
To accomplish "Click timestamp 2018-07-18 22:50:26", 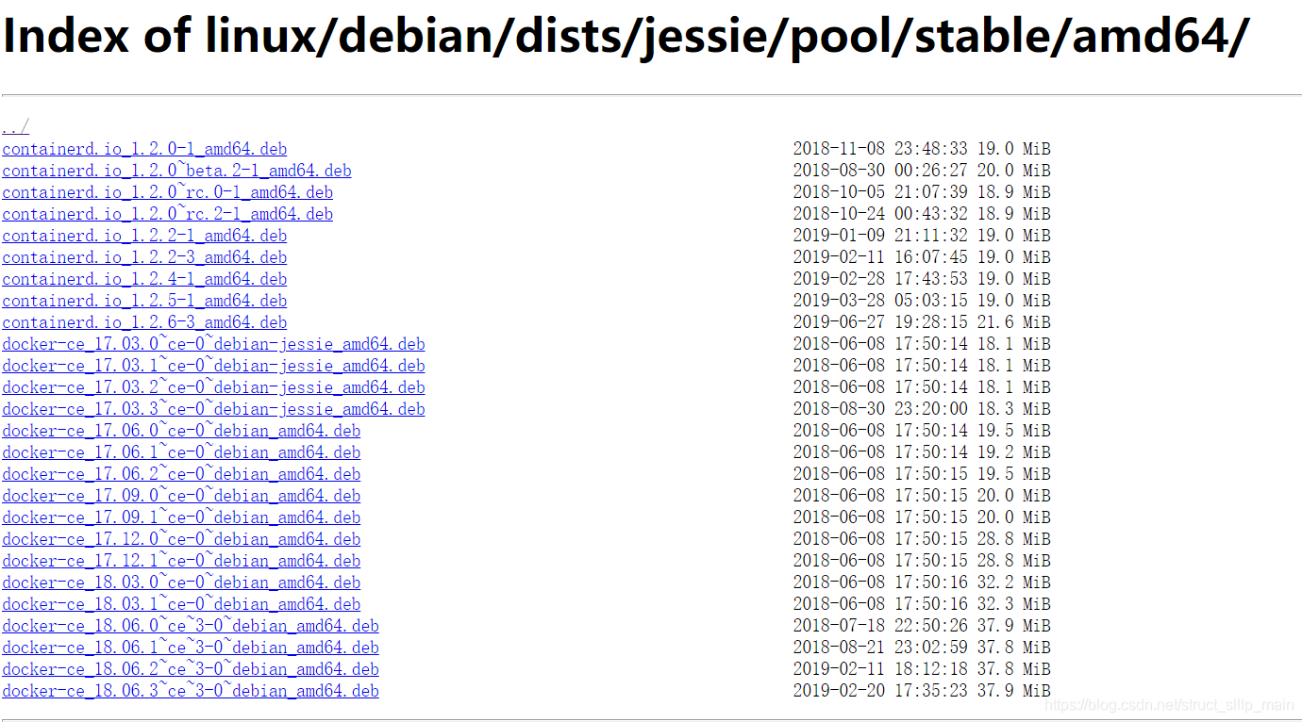I will 880,626.
